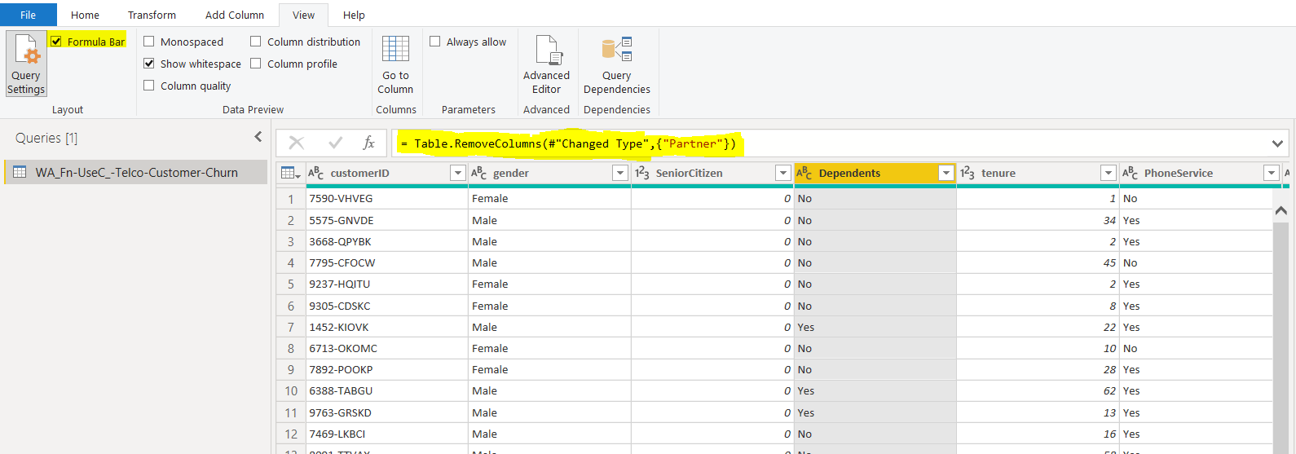Enable Monospaced font checkbox
The height and width of the screenshot is (454, 1296).
click(149, 42)
